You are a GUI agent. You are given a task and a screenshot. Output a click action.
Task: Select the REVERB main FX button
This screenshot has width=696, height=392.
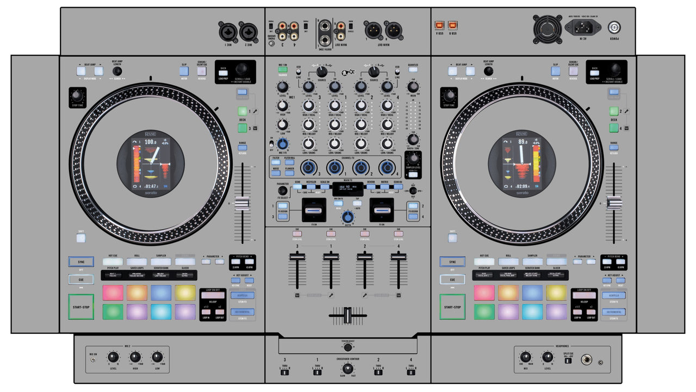[x=371, y=186]
